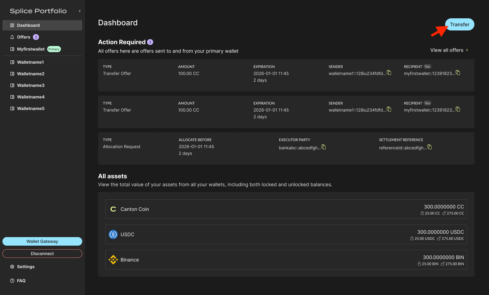Click the wallet icon beside Myfirstwallet
489x295 pixels.
tap(12, 49)
